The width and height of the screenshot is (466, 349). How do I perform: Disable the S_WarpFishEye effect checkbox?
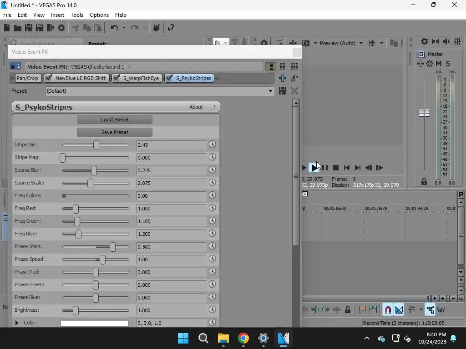116,78
